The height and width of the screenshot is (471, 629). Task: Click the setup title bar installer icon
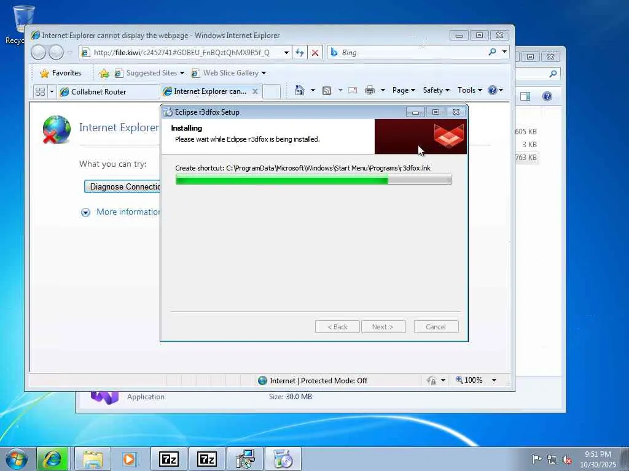(x=168, y=112)
